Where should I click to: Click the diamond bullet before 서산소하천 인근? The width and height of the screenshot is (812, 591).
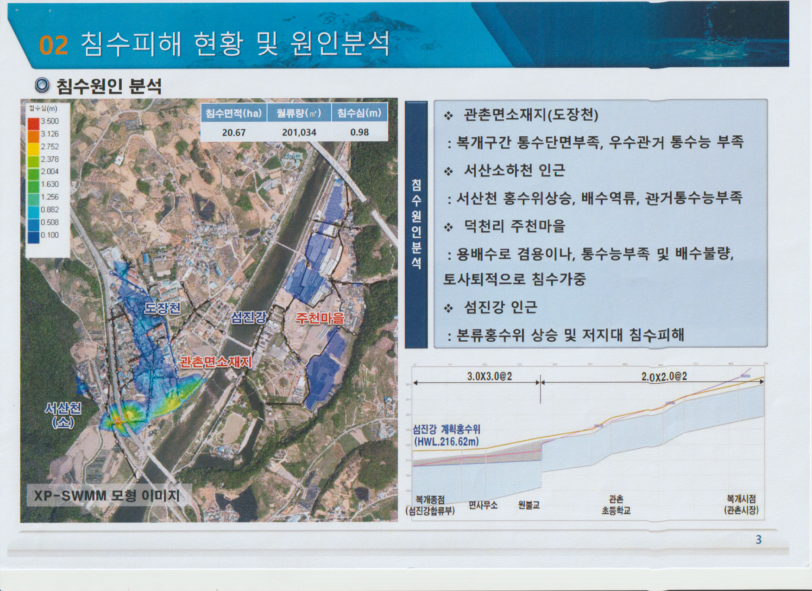coord(448,172)
